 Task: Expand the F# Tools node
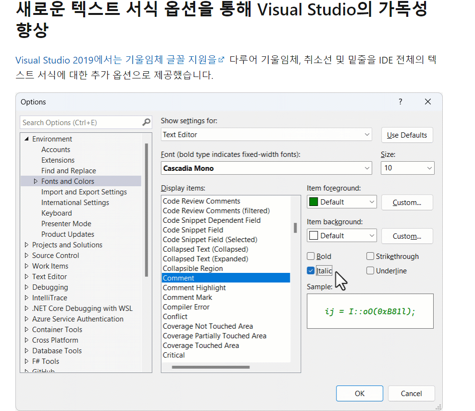(x=26, y=361)
